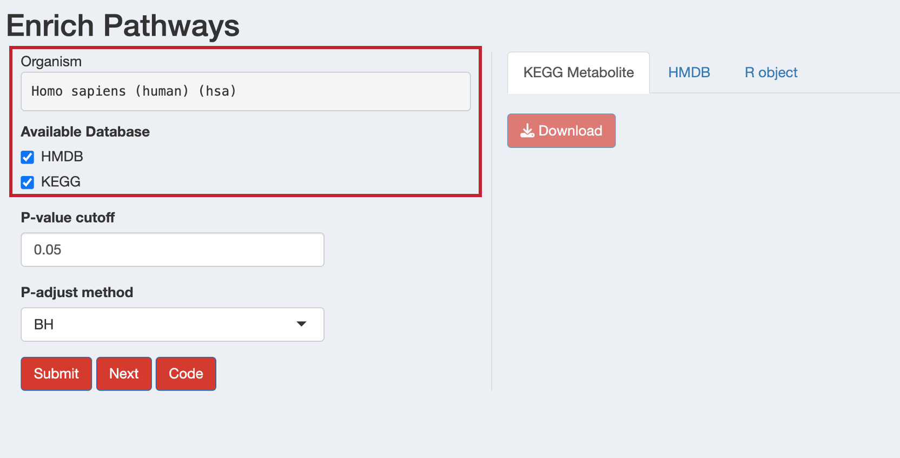Click the download icon in Download button
The width and height of the screenshot is (900, 458).
[x=527, y=131]
